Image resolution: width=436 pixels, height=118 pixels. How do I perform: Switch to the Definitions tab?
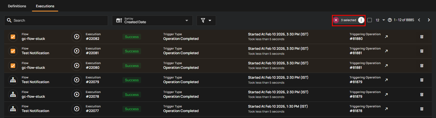point(17,6)
